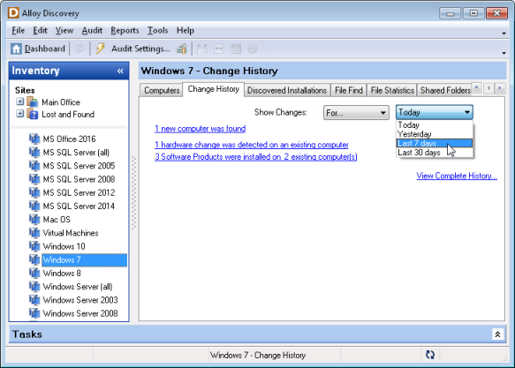Click the grayed gear icon in toolbar
The width and height of the screenshot is (515, 368).
(253, 49)
